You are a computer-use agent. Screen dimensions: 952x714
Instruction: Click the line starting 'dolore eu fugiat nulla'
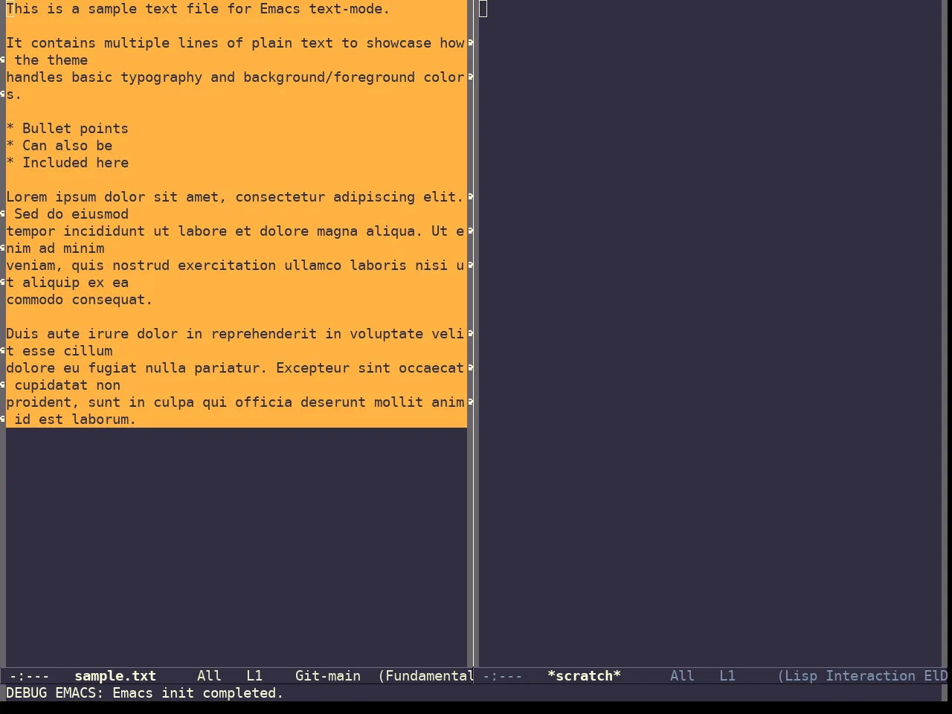(x=235, y=368)
